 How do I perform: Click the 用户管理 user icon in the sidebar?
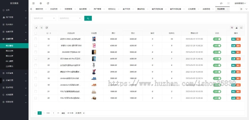[4, 17]
